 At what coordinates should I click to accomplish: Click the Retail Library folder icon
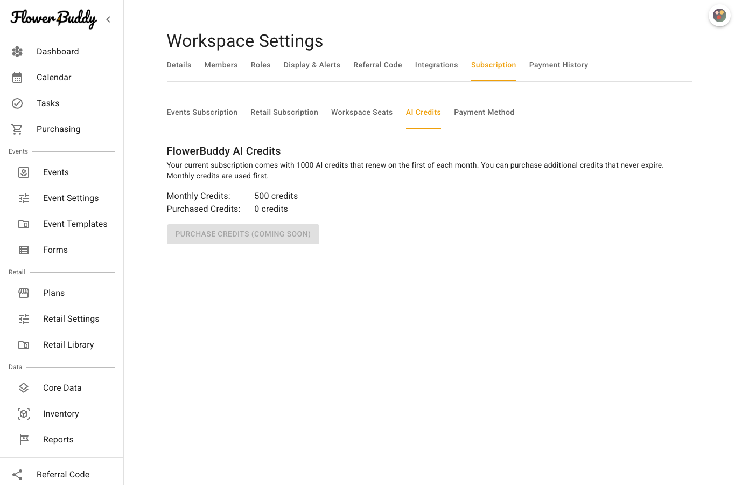pyautogui.click(x=24, y=345)
